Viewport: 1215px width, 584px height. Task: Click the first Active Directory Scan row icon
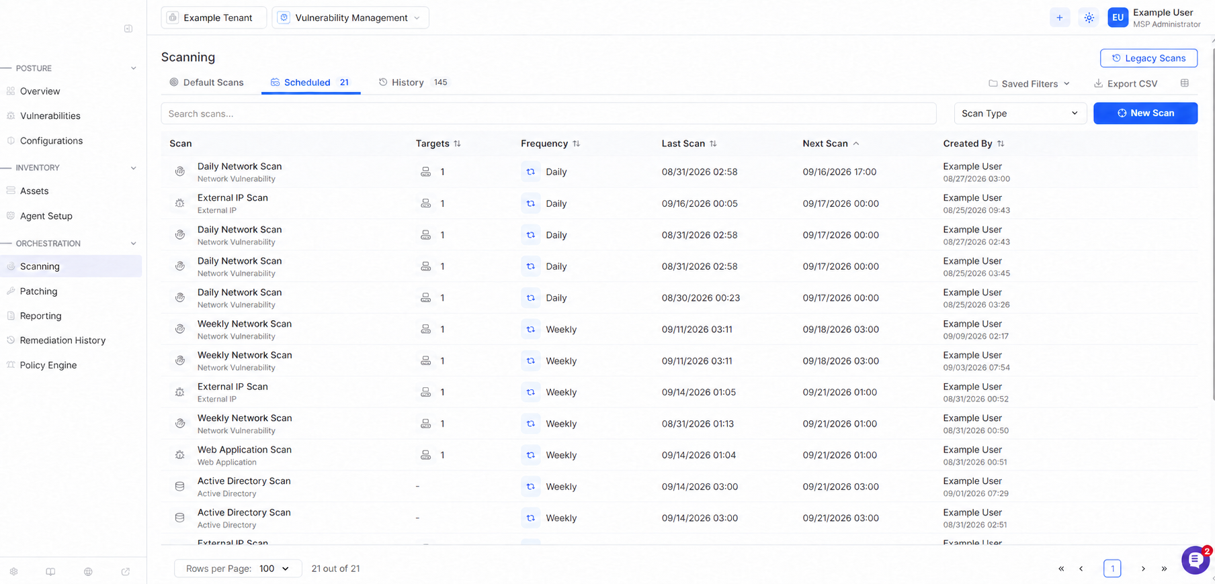[x=179, y=487]
